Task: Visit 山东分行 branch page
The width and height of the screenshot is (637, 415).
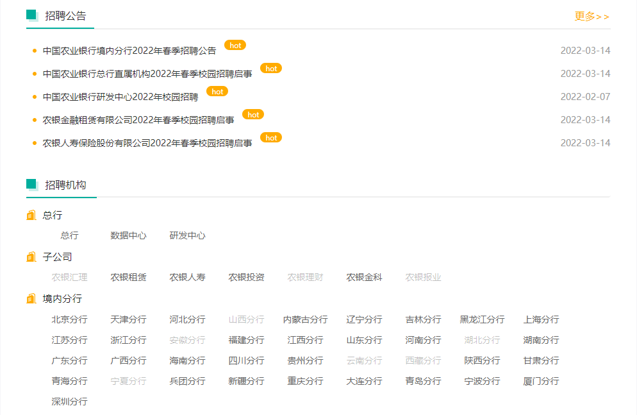Action: pyautogui.click(x=364, y=340)
